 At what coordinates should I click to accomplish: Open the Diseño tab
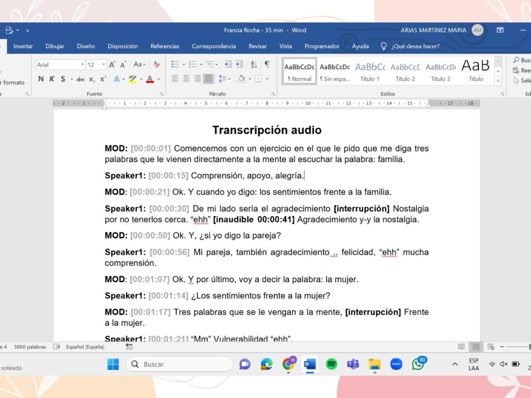[x=85, y=46]
